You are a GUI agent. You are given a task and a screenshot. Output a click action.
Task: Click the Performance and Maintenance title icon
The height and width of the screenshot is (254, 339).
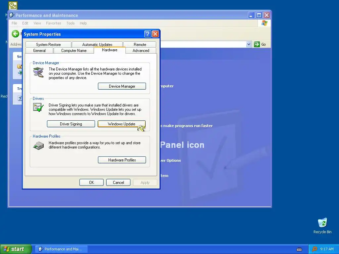(12, 15)
